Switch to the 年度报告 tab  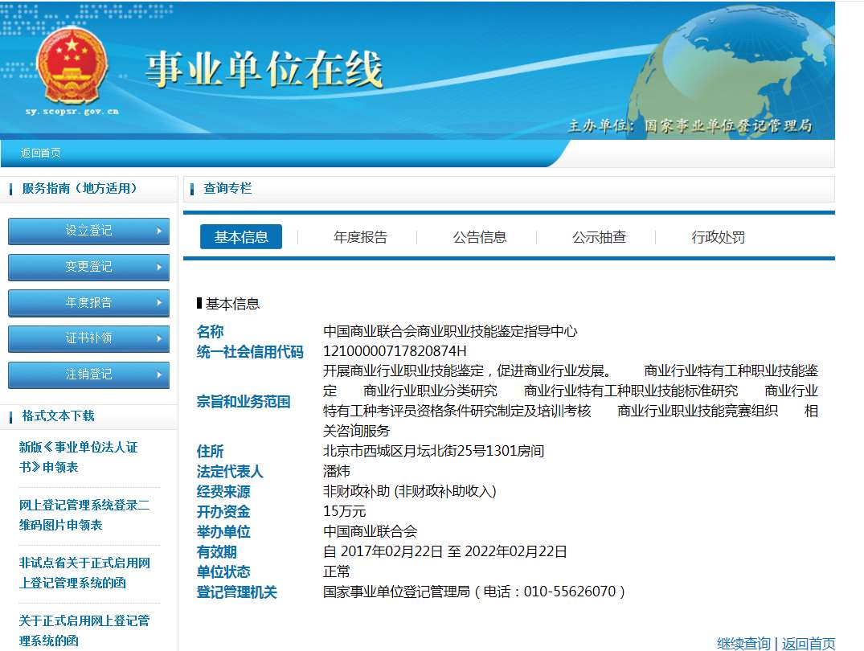(360, 238)
